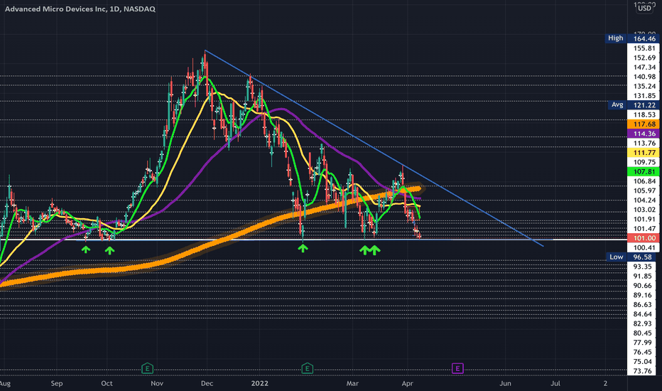Select the Low price label 96.58
Screen dimensions: 662x391
(x=644, y=257)
